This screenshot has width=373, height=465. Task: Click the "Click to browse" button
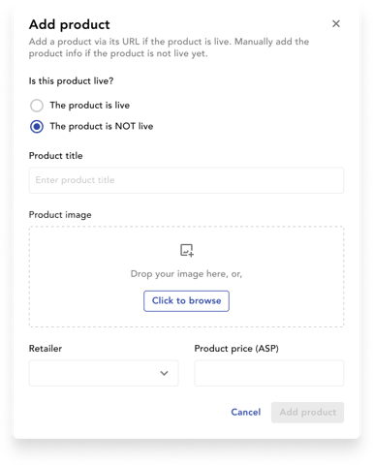(186, 301)
